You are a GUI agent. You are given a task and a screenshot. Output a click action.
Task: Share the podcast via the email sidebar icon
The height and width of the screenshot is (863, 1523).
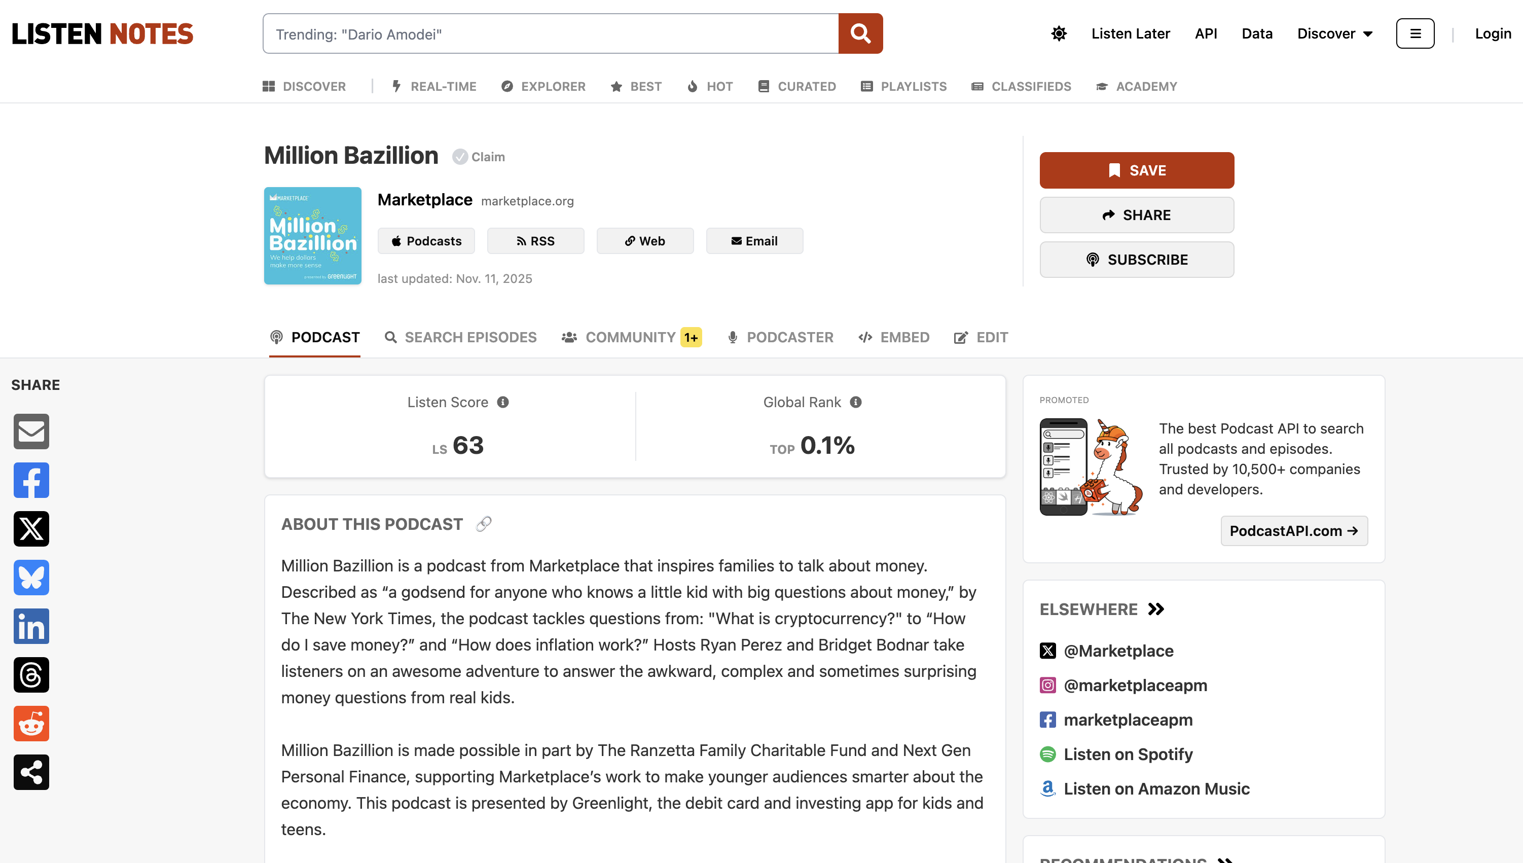pyautogui.click(x=31, y=431)
